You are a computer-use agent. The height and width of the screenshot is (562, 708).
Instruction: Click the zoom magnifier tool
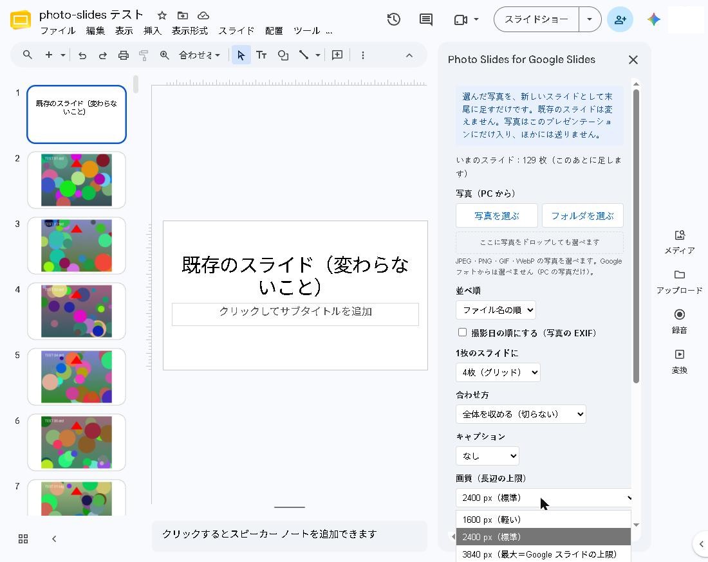[164, 55]
